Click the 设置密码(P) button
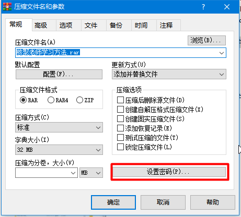 coord(169,172)
